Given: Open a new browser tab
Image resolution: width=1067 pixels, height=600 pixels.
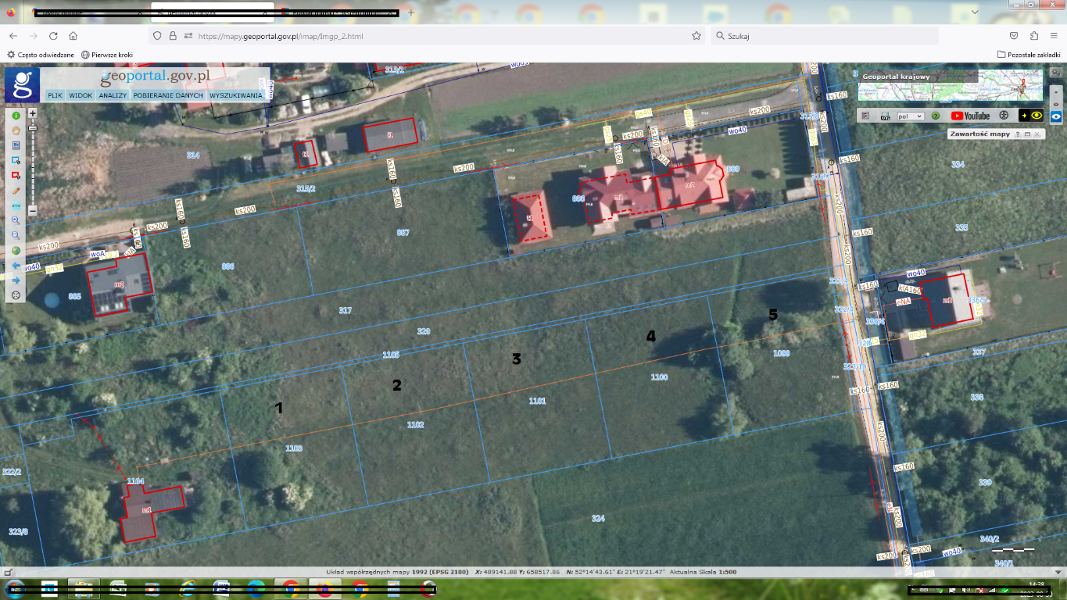Looking at the screenshot, I should point(411,12).
